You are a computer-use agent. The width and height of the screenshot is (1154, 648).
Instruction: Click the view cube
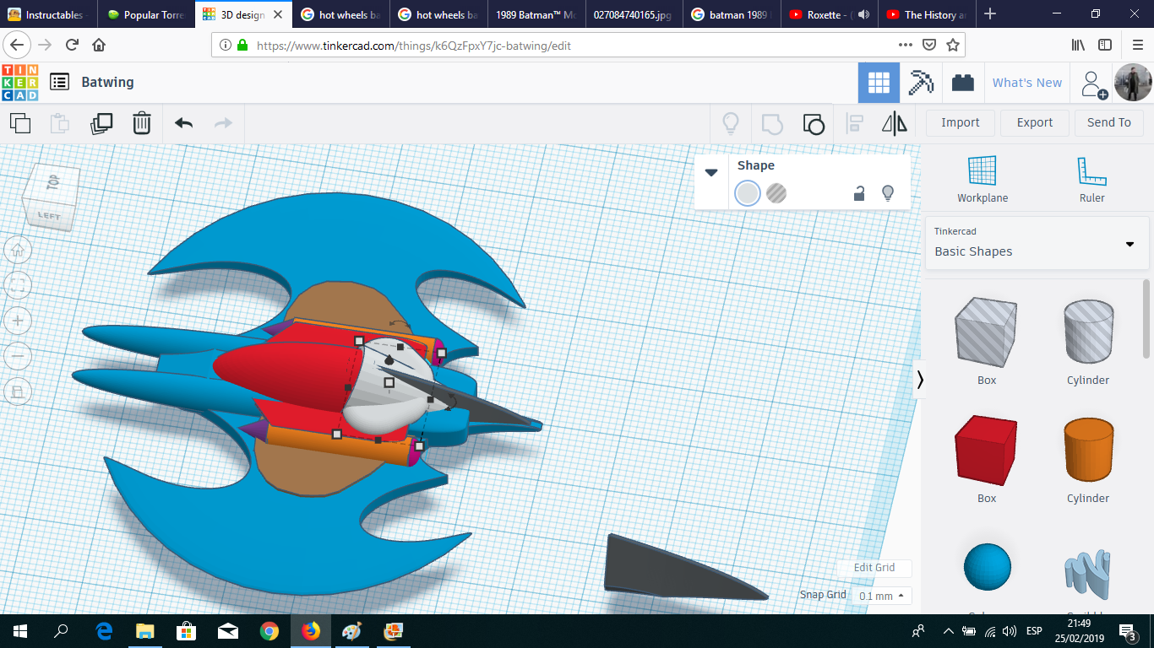point(51,197)
